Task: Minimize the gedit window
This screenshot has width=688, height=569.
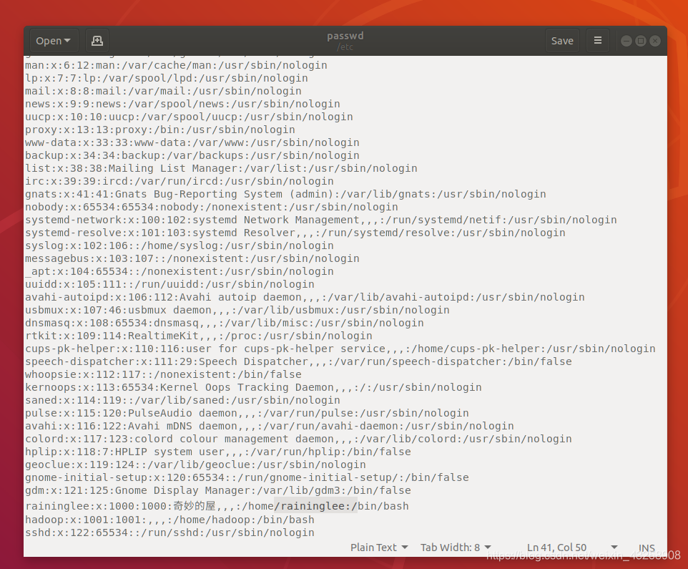Action: [626, 41]
